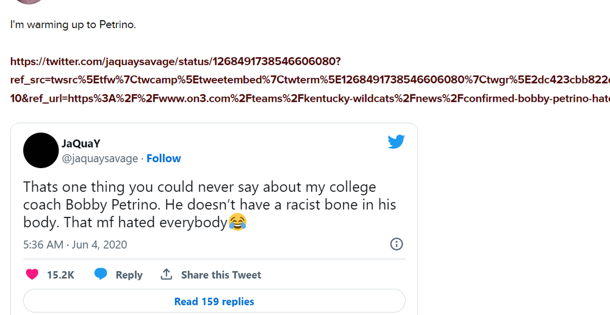Click the partial user avatar at top
This screenshot has height=315, width=610.
[29, 2]
